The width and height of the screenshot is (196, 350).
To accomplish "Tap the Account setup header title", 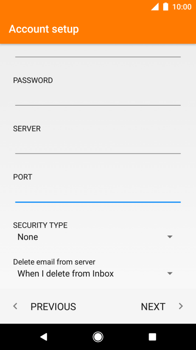I will (x=44, y=29).
